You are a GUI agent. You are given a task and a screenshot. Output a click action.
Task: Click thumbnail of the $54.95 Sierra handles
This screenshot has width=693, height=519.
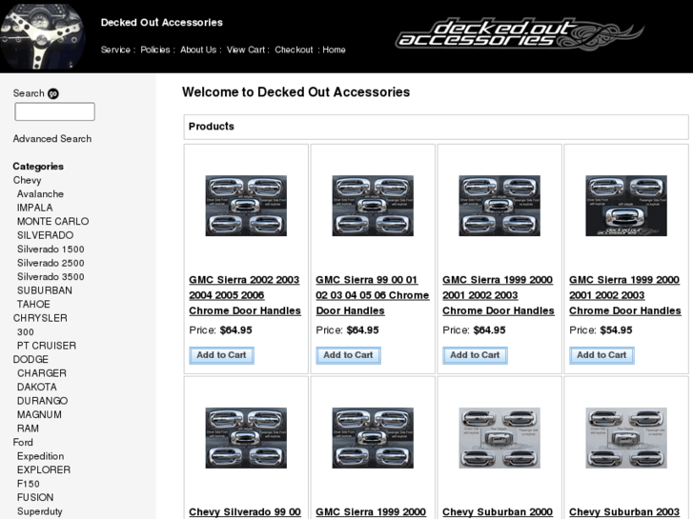tap(626, 206)
